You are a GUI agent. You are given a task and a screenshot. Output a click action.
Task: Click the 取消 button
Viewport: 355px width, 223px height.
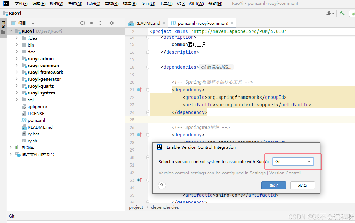coord(303,185)
